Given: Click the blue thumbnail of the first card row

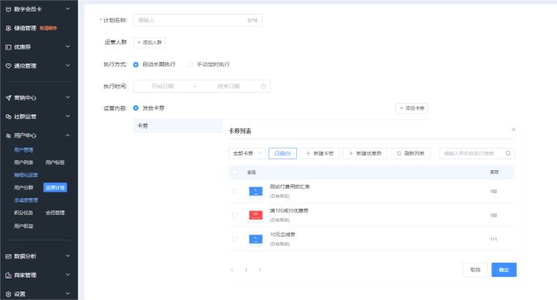Looking at the screenshot, I should tap(256, 191).
